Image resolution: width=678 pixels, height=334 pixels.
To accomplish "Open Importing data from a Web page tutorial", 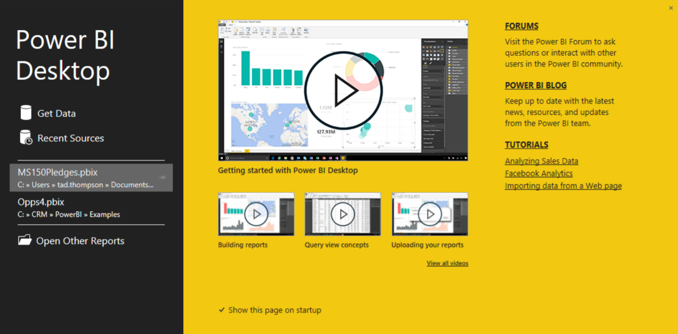I will click(x=563, y=186).
